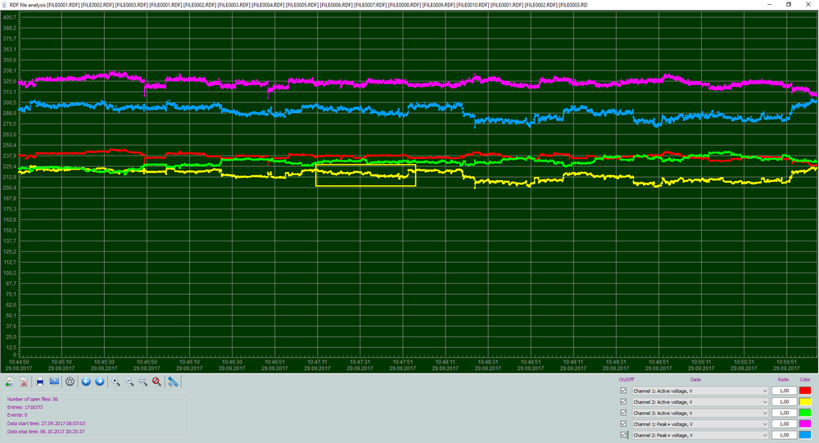Screen dimensions: 819x443
Task: Click the ratio field for Channel 2 Peak+ voltage
Action: (784, 435)
